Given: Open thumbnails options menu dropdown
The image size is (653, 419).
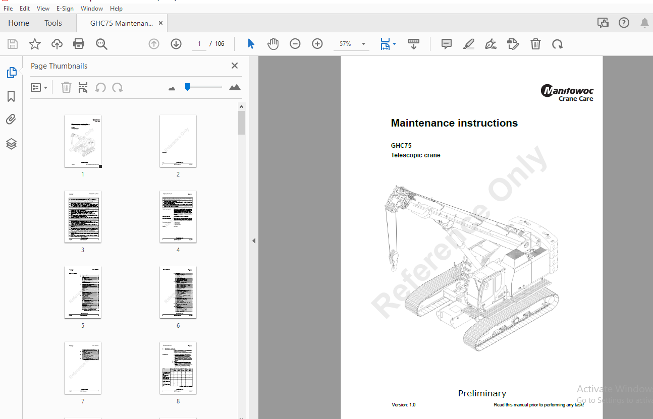Looking at the screenshot, I should (39, 88).
